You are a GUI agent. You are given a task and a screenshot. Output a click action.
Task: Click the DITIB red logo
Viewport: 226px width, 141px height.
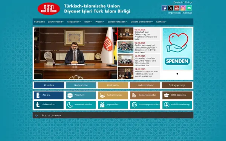tap(49, 9)
